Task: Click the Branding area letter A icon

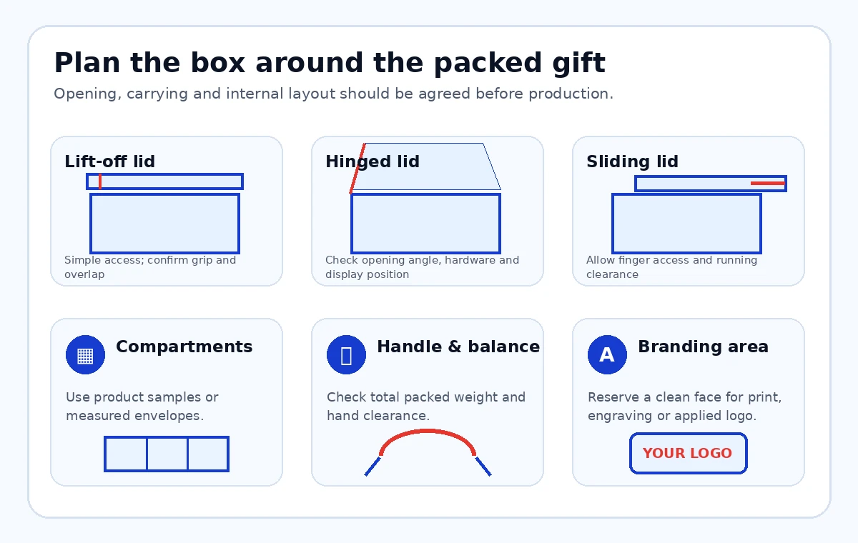Action: click(607, 354)
